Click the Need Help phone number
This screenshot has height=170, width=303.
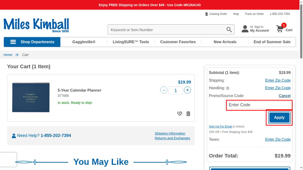(56, 135)
